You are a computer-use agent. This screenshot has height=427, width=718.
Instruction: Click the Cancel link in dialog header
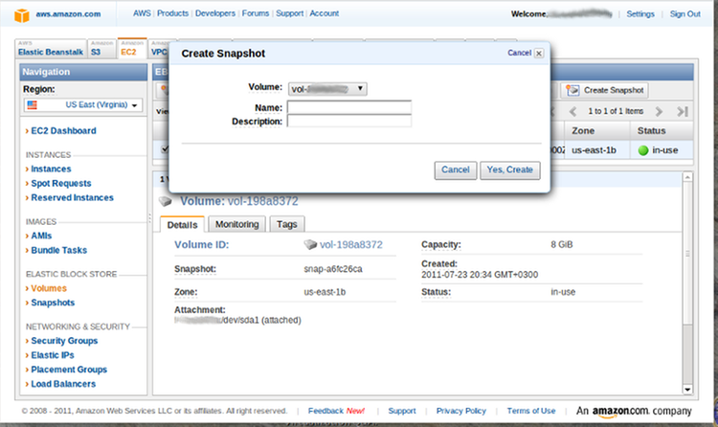(519, 54)
